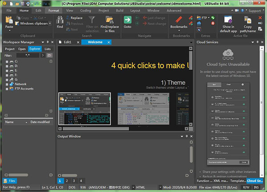The width and height of the screenshot is (267, 192).
Task: Expand the C: drive node
Action: tap(7, 62)
